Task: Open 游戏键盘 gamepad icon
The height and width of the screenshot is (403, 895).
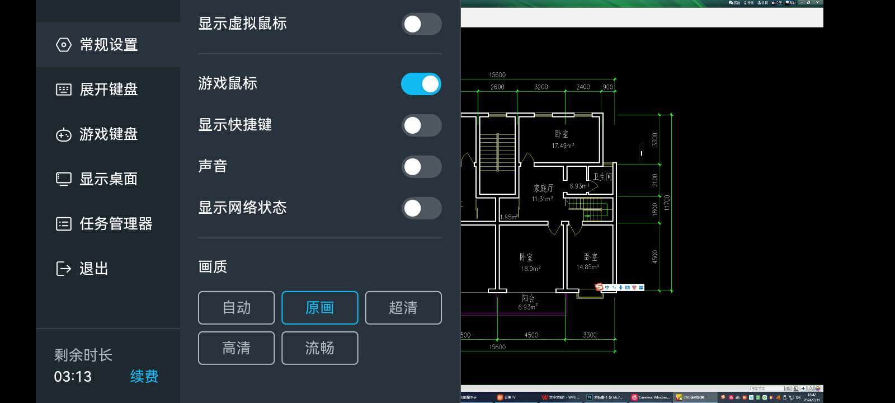Action: [64, 135]
